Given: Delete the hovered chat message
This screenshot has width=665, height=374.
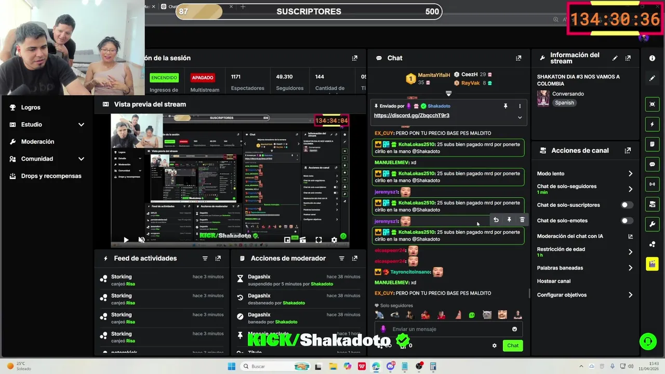Looking at the screenshot, I should [522, 220].
